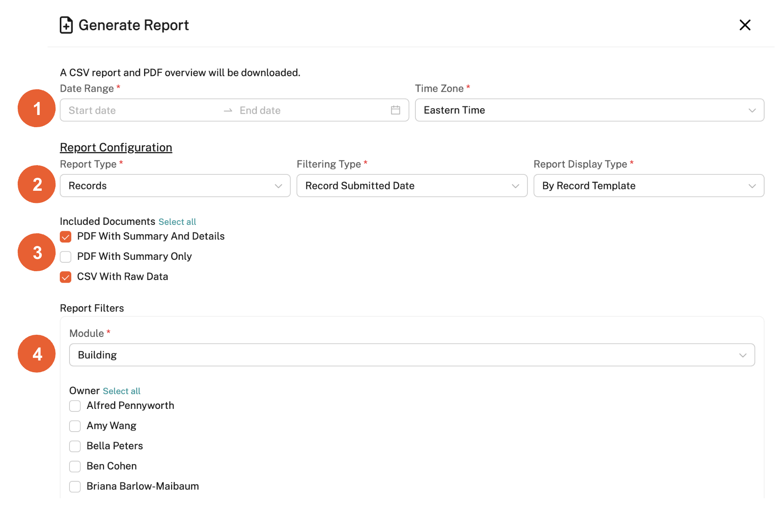781x507 pixels.
Task: Check Alfred Pennyworth as owner
Action: coord(75,406)
